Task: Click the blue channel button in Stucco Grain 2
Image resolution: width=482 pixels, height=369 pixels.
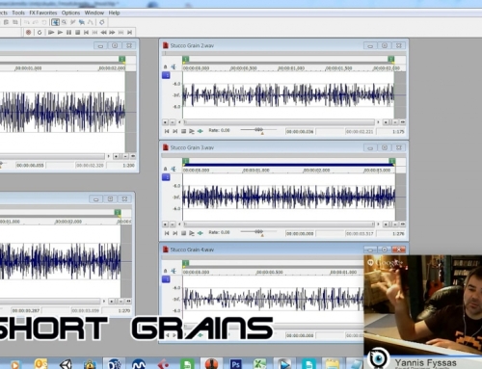Action: click(166, 75)
